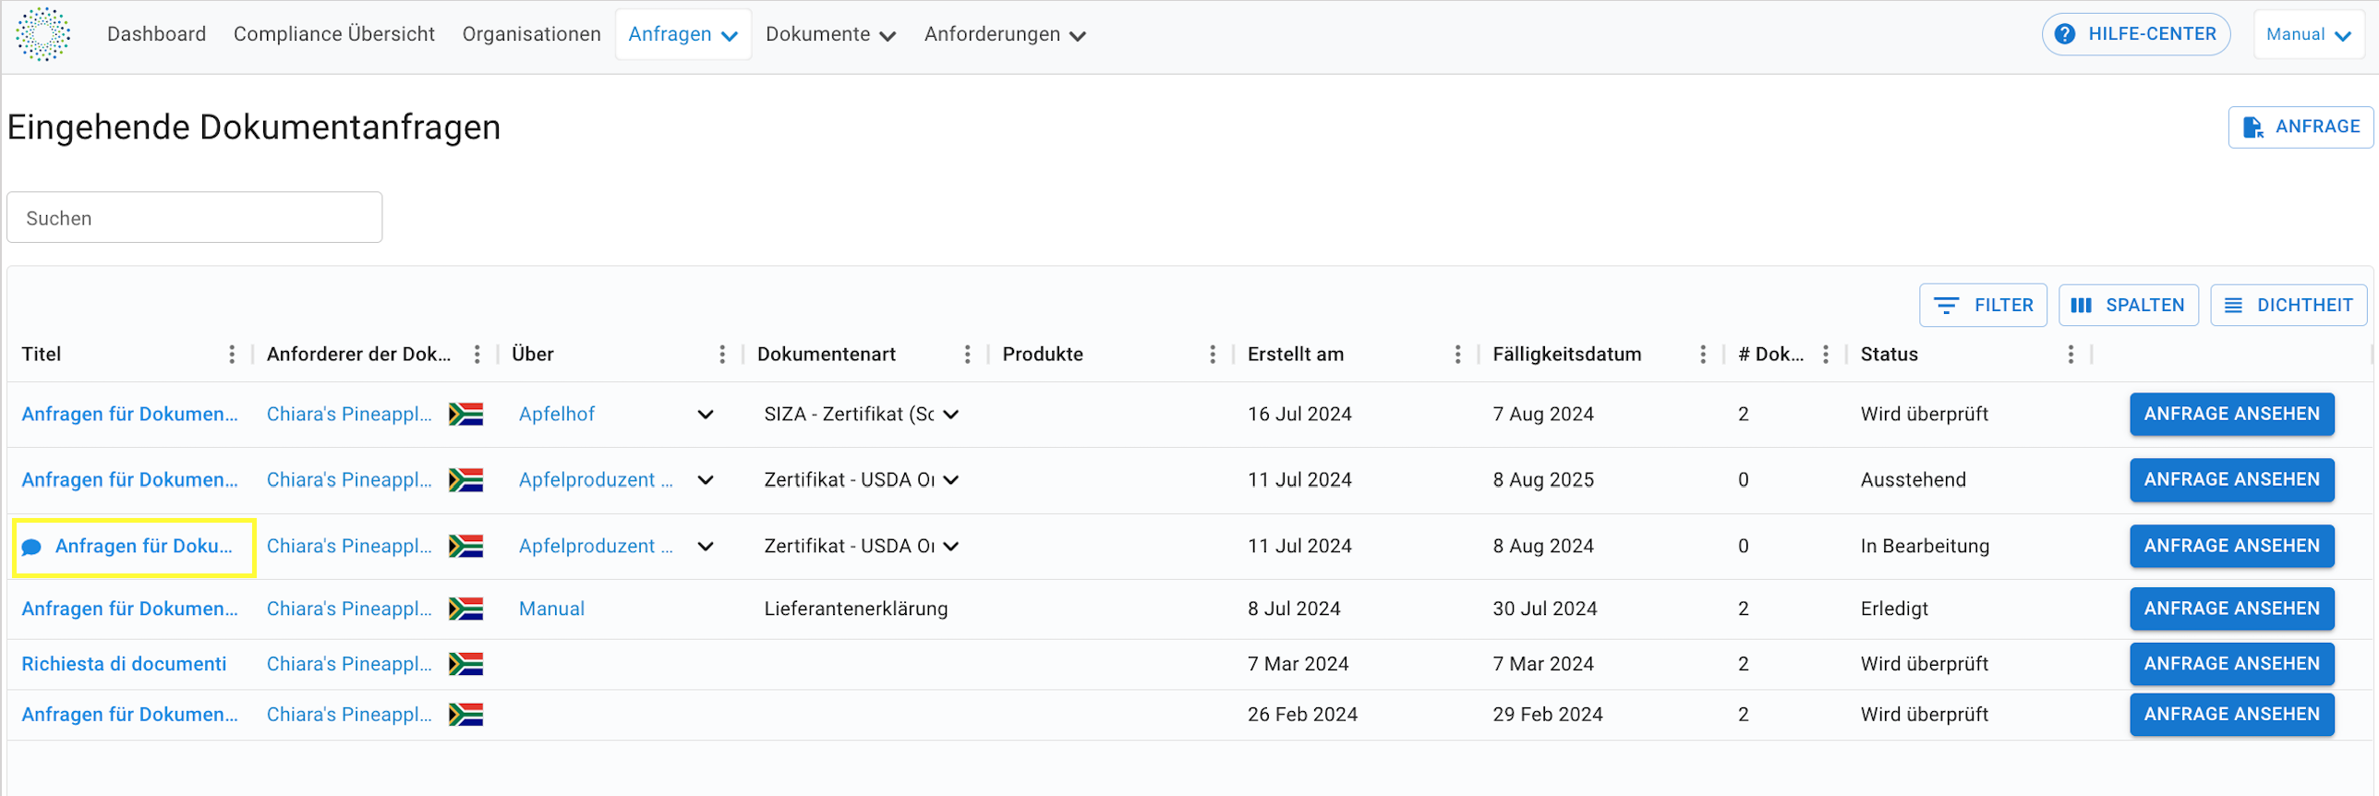Click the 8 Aug 2025 due date cell
Screen dimensions: 2379x796
coord(1543,480)
